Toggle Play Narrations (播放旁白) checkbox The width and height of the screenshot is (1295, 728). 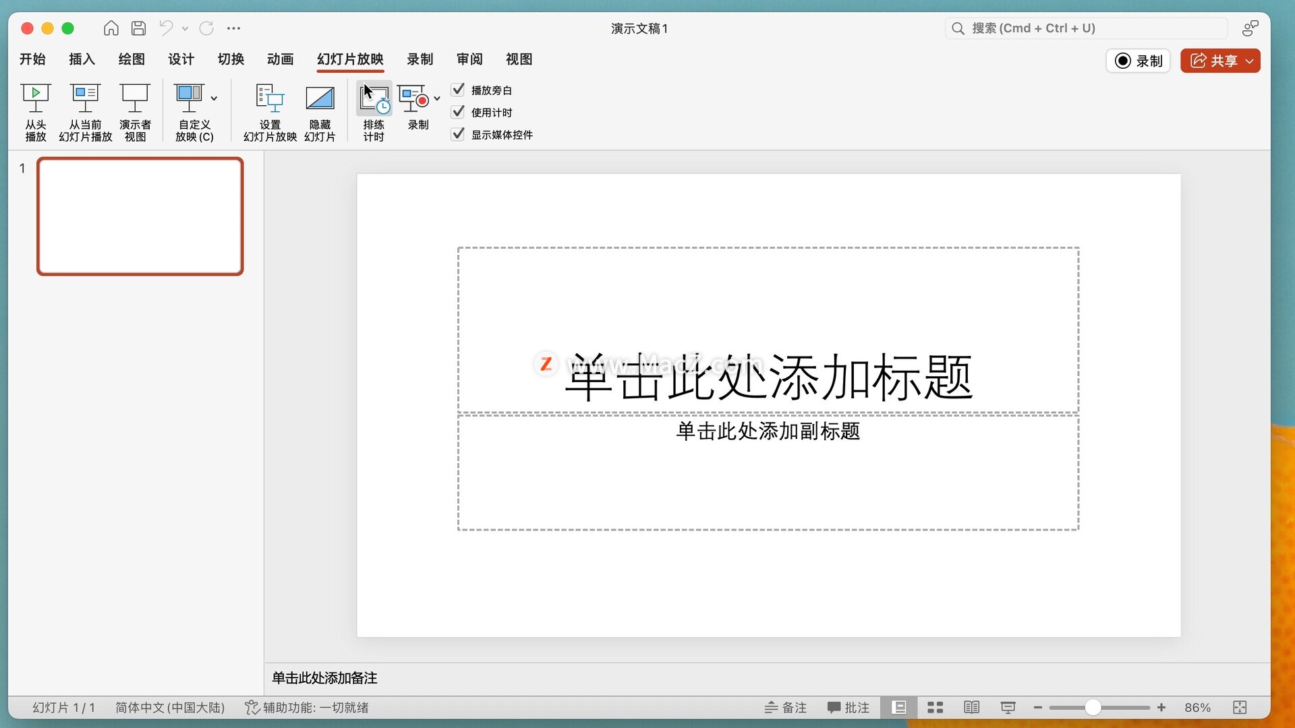pos(458,90)
